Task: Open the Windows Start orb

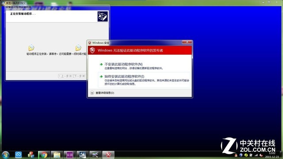Action: click(5, 155)
